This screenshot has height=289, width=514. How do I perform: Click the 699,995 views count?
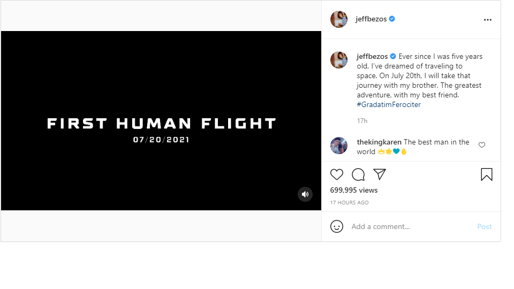354,190
